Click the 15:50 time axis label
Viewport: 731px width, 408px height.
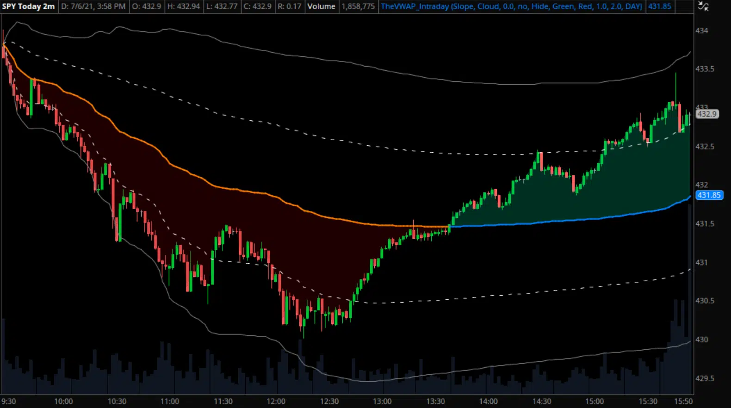pos(683,402)
